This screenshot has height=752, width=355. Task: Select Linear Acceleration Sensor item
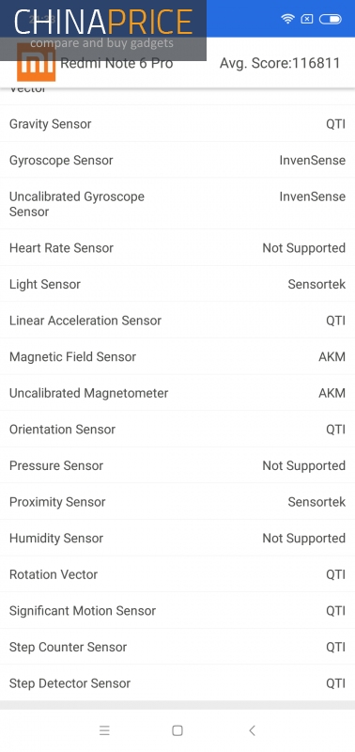177,320
